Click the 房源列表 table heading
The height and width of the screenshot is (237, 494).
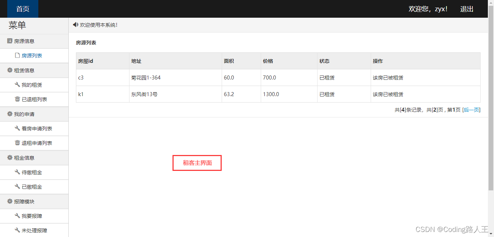(x=86, y=43)
